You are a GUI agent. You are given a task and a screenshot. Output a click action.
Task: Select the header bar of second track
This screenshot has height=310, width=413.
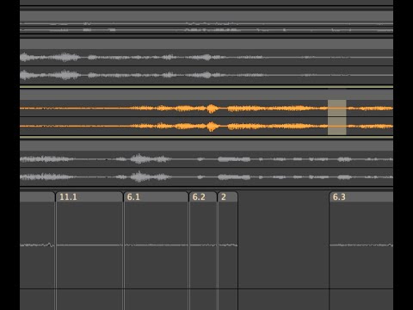[x=206, y=44]
